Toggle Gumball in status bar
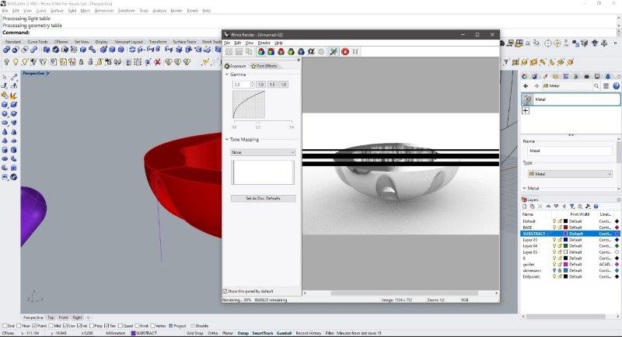622x337 pixels. [284, 333]
